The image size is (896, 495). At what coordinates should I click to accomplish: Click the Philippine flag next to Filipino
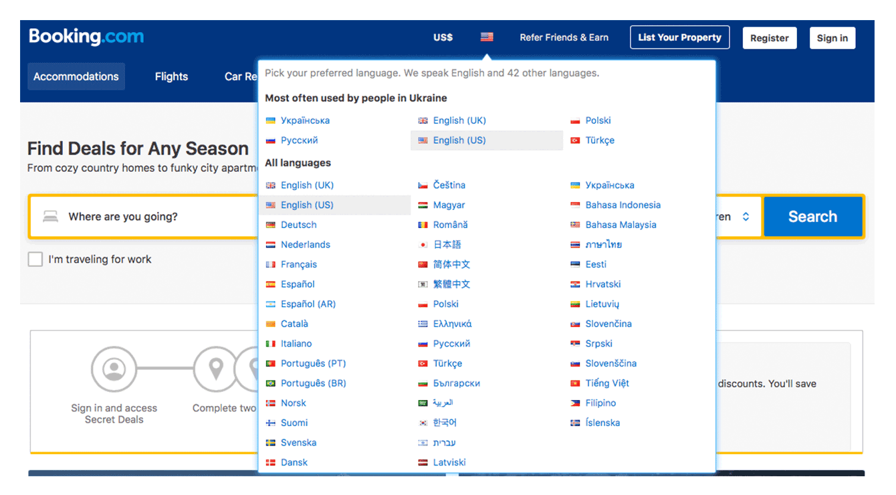click(x=575, y=403)
